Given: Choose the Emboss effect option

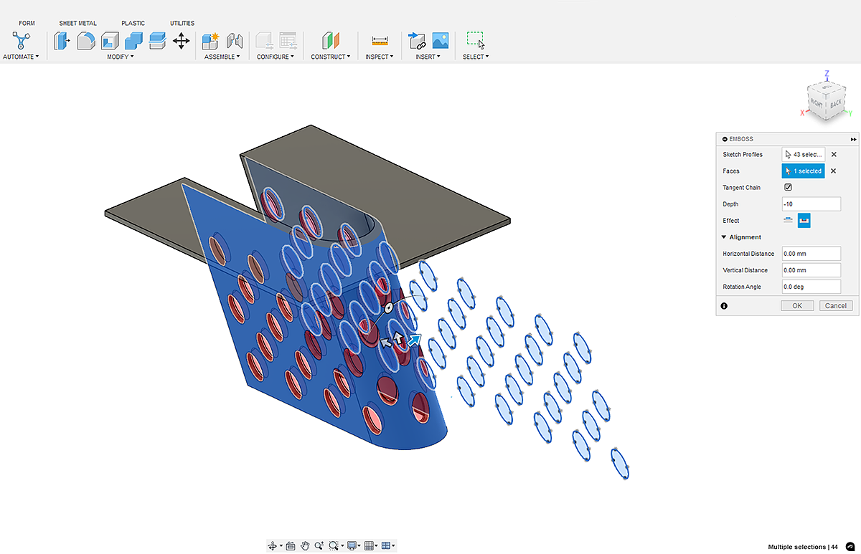Looking at the screenshot, I should pos(789,221).
